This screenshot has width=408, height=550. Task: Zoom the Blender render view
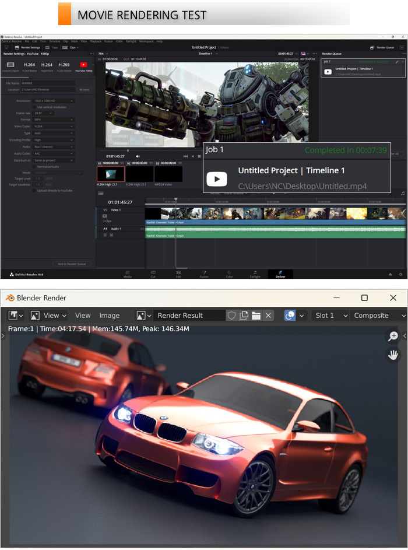(393, 336)
